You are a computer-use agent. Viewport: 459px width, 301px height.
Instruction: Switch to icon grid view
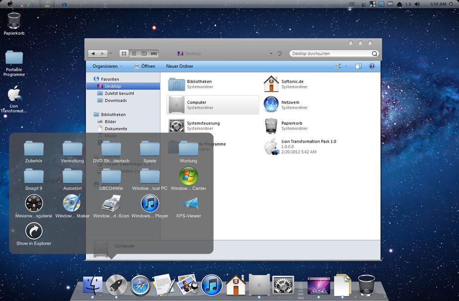[x=124, y=54]
